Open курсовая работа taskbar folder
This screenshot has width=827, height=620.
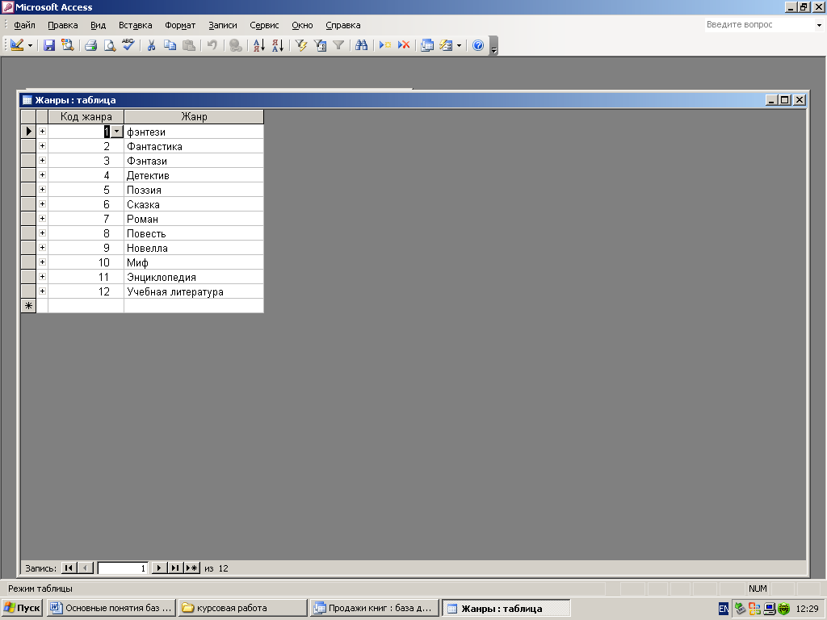(x=242, y=608)
